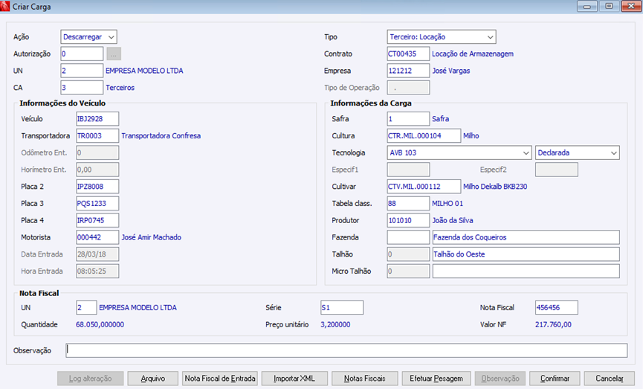
Task: Click the Preço unitário value 3,200000
Action: (335, 324)
